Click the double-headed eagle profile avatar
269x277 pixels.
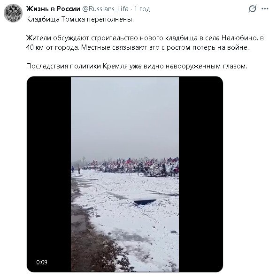point(13,13)
